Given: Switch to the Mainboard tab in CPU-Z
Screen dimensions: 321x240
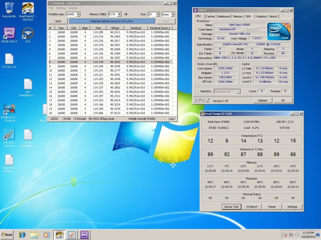Looking at the screenshot, I should pos(224,17).
